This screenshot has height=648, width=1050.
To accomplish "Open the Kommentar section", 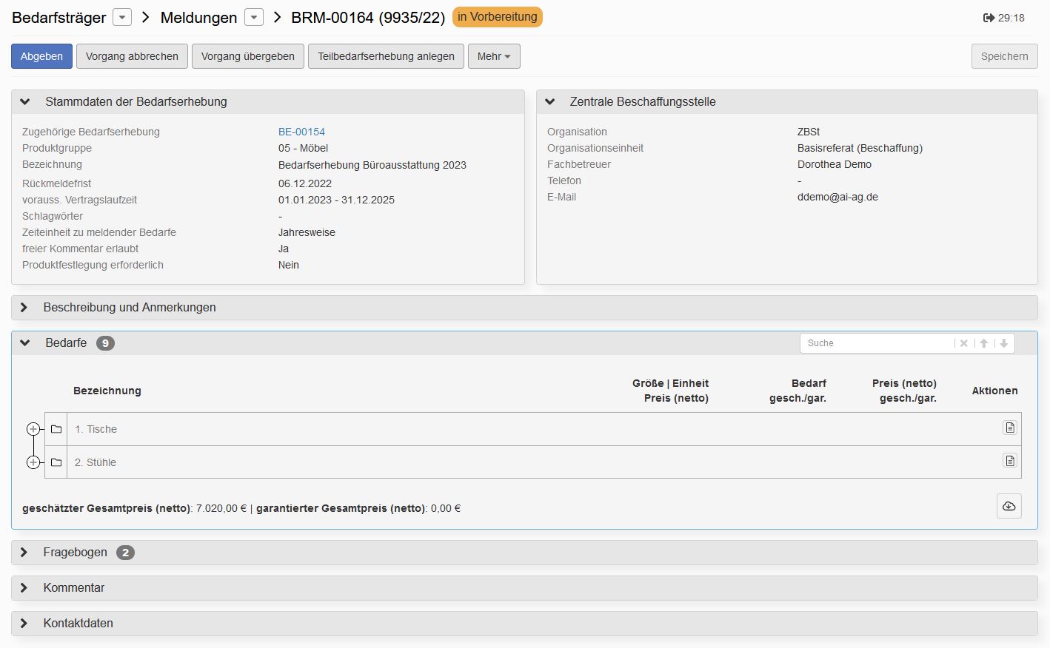I will 24,587.
